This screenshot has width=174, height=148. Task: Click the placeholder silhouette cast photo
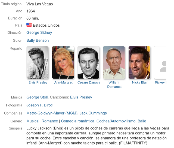(160, 62)
